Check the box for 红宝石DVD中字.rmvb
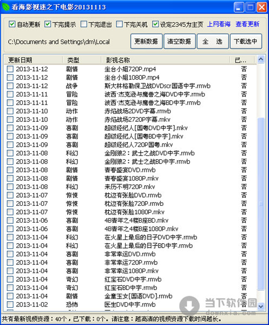This screenshot has height=325, width=269. [10, 279]
